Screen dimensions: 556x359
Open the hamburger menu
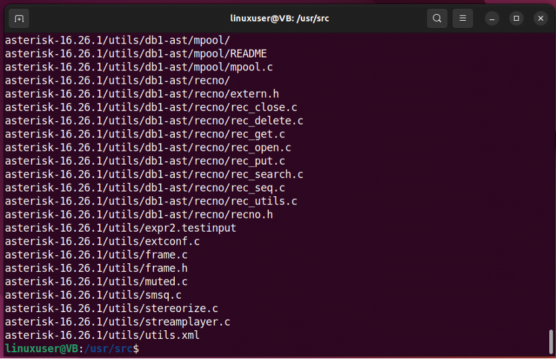click(463, 19)
